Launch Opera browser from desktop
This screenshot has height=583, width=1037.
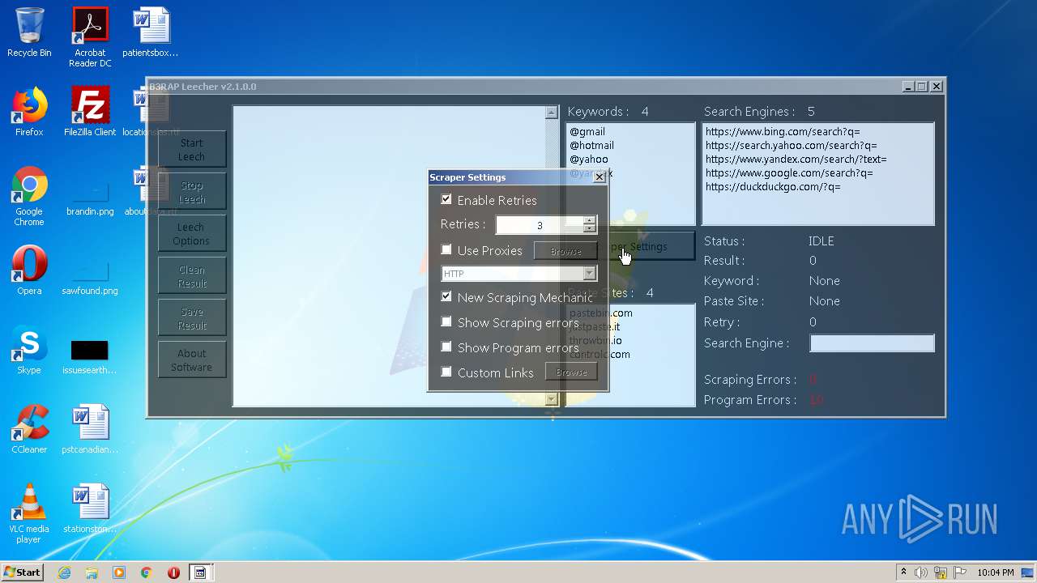(29, 270)
